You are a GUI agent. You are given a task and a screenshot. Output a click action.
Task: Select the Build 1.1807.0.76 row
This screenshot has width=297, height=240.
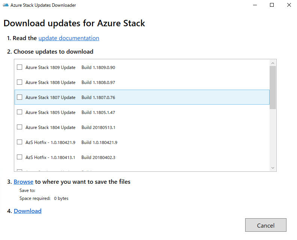pyautogui.click(x=150, y=97)
